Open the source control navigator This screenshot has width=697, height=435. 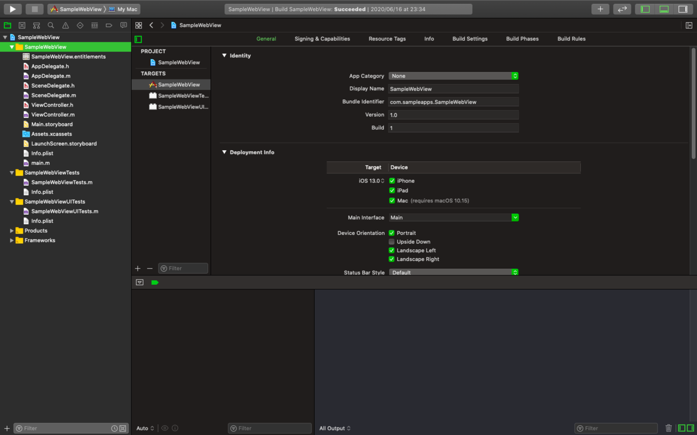click(x=22, y=26)
